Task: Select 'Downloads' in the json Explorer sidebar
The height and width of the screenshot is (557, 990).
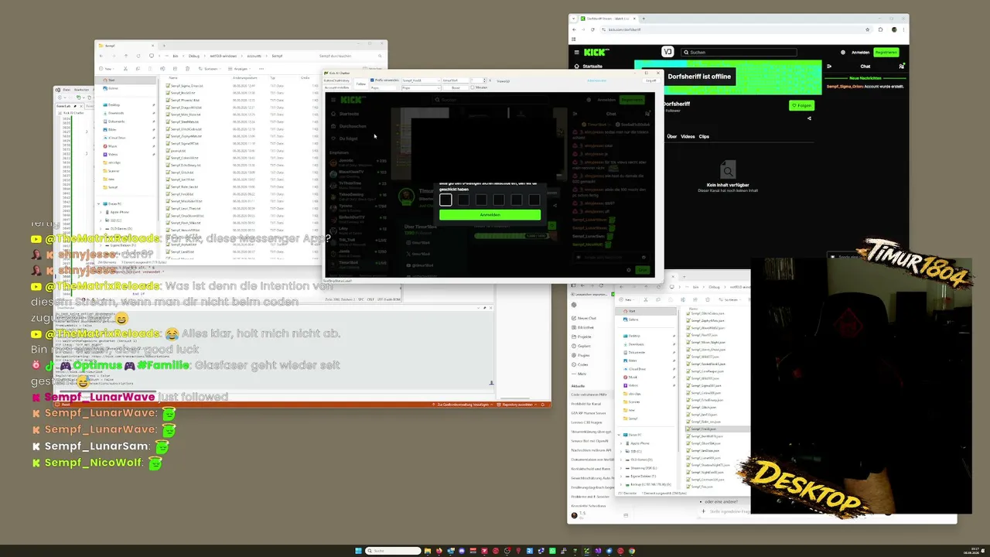Action: pos(635,344)
